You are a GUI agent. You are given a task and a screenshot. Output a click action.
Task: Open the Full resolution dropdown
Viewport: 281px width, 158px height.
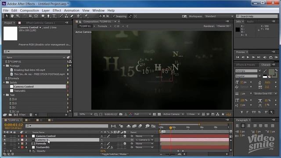(143, 114)
